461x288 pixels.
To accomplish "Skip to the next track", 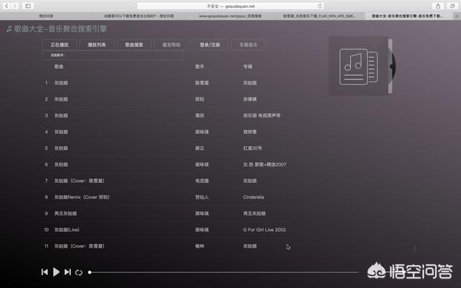I will pyautogui.click(x=67, y=272).
